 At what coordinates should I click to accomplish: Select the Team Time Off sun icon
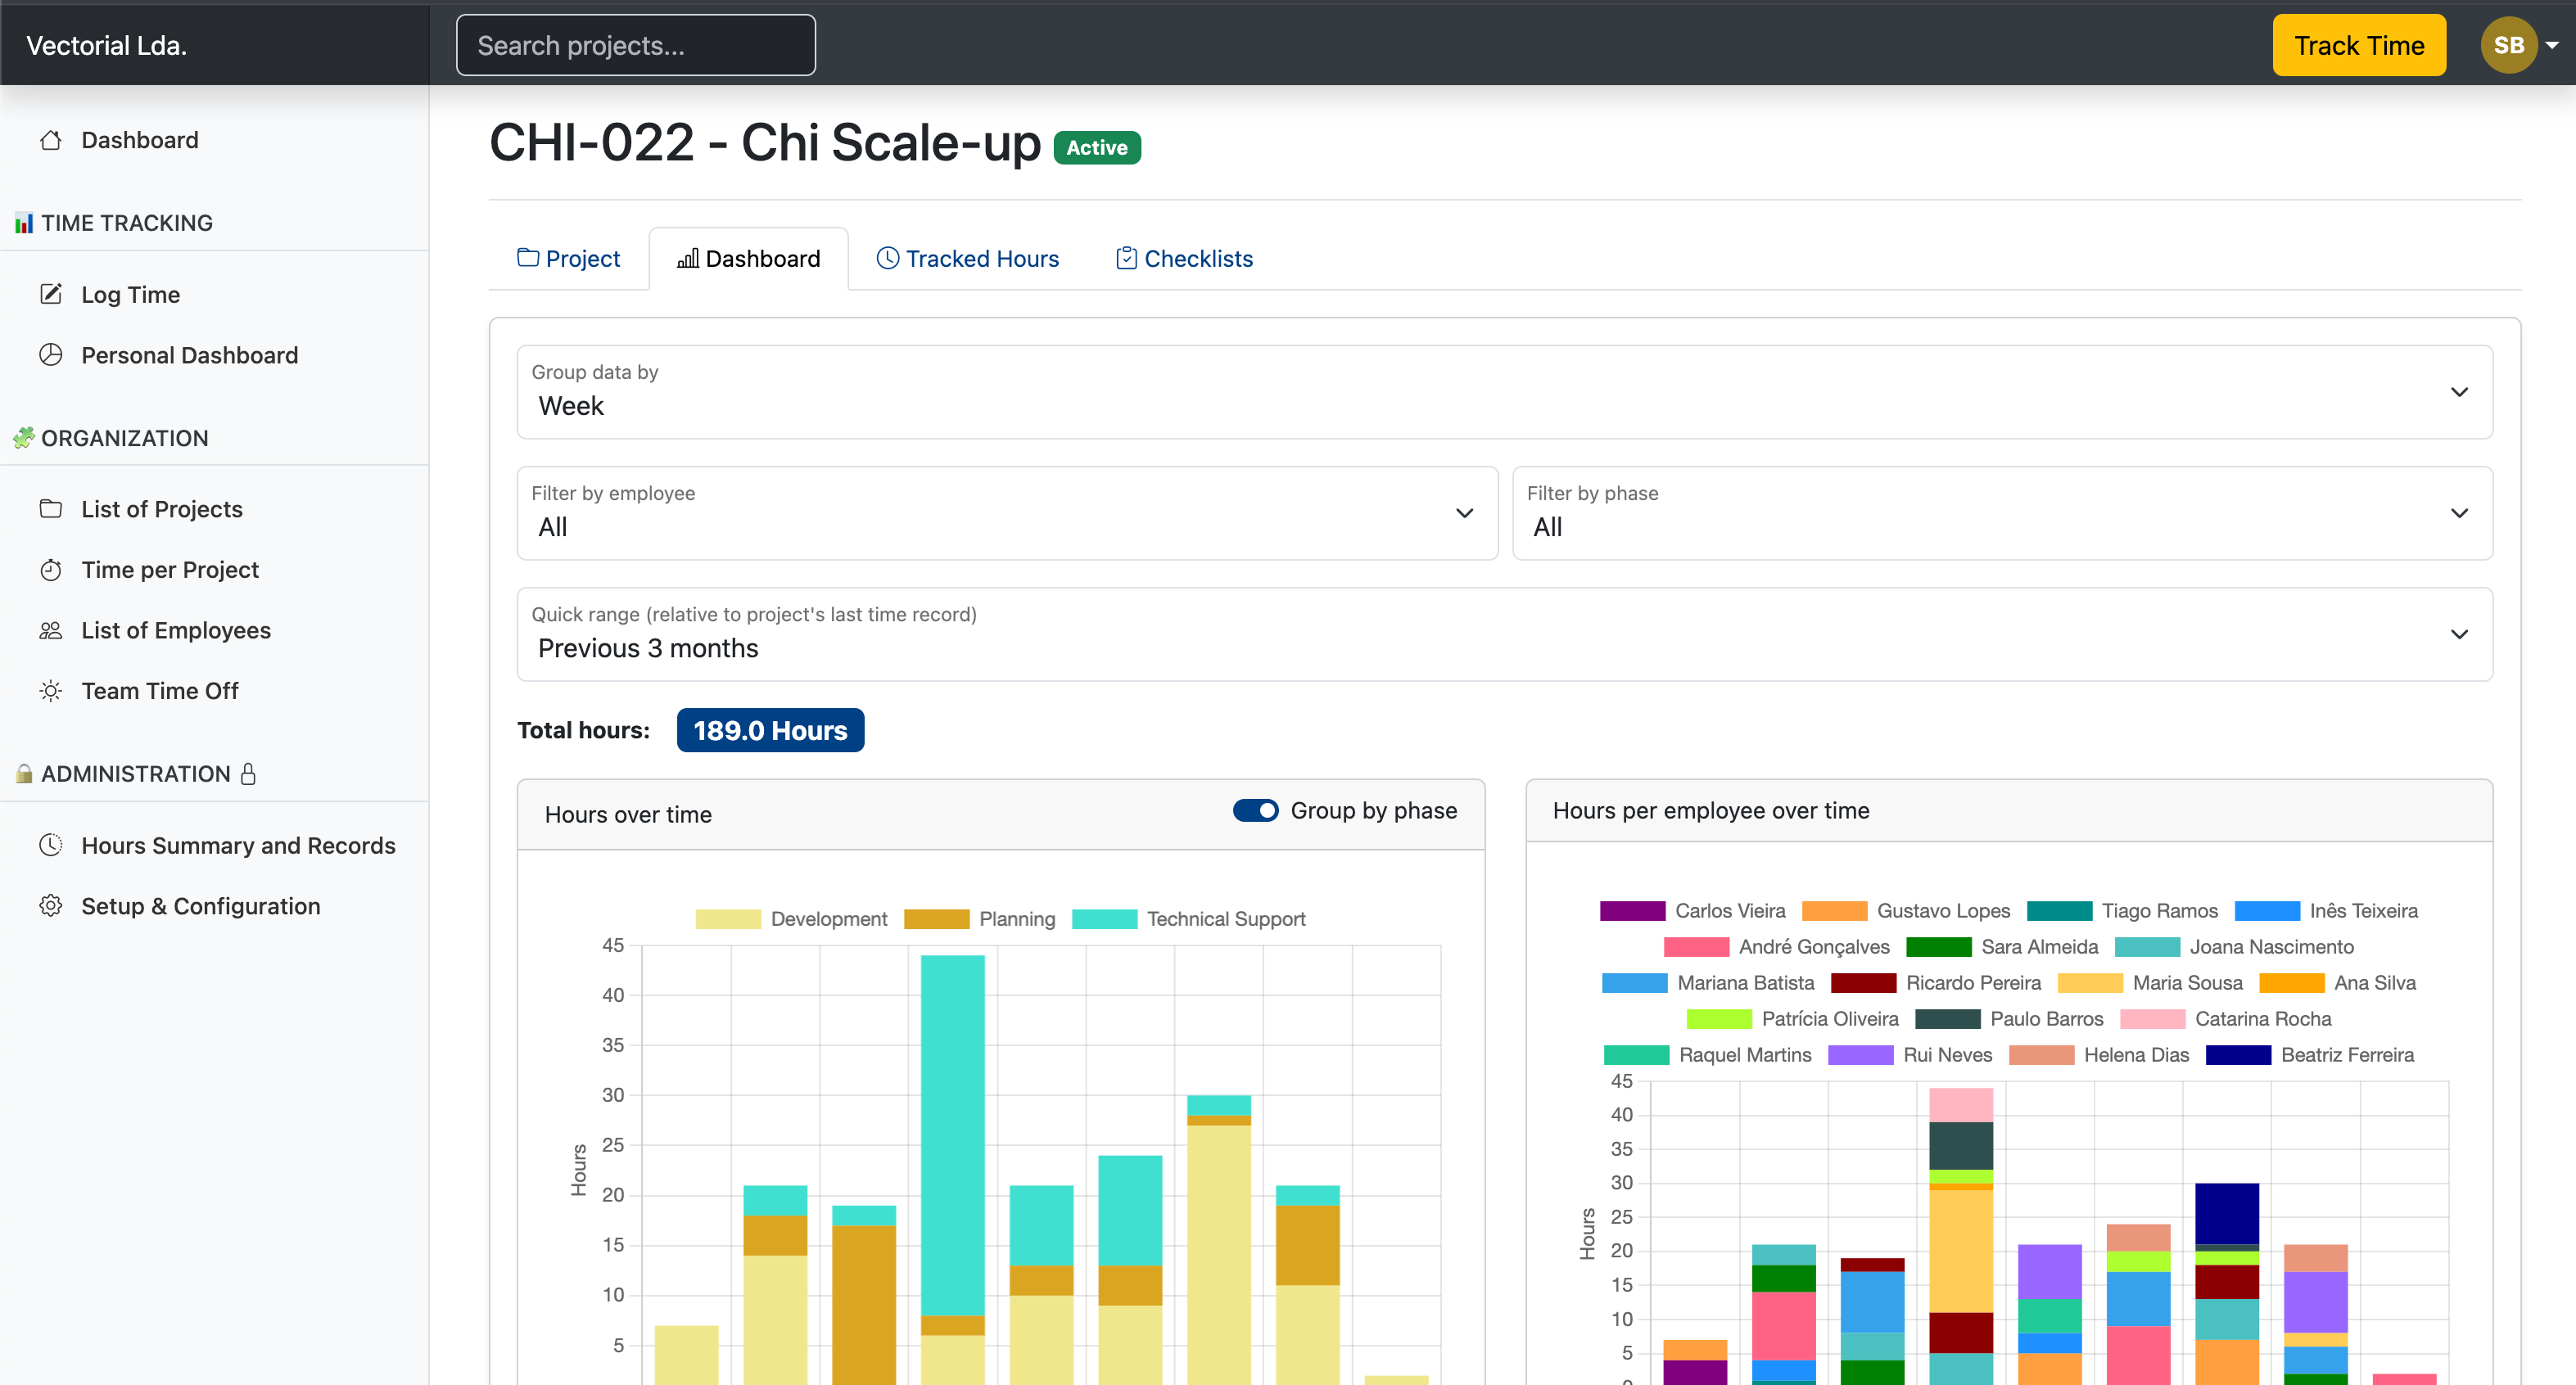pos(52,690)
